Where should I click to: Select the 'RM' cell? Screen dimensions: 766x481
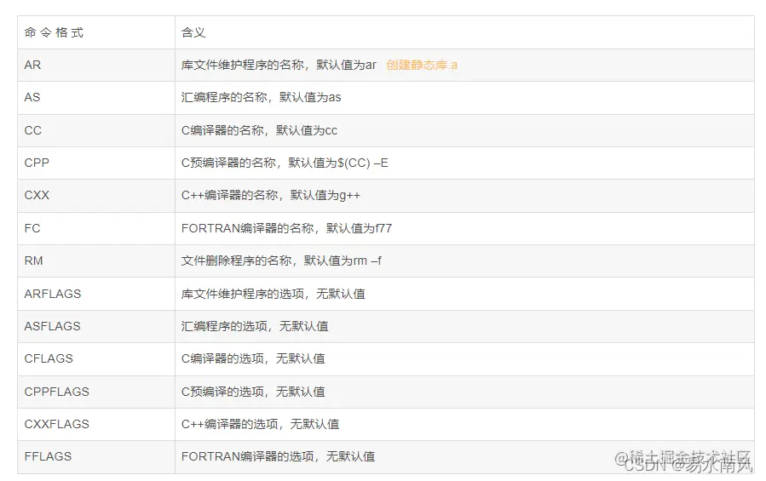point(96,261)
